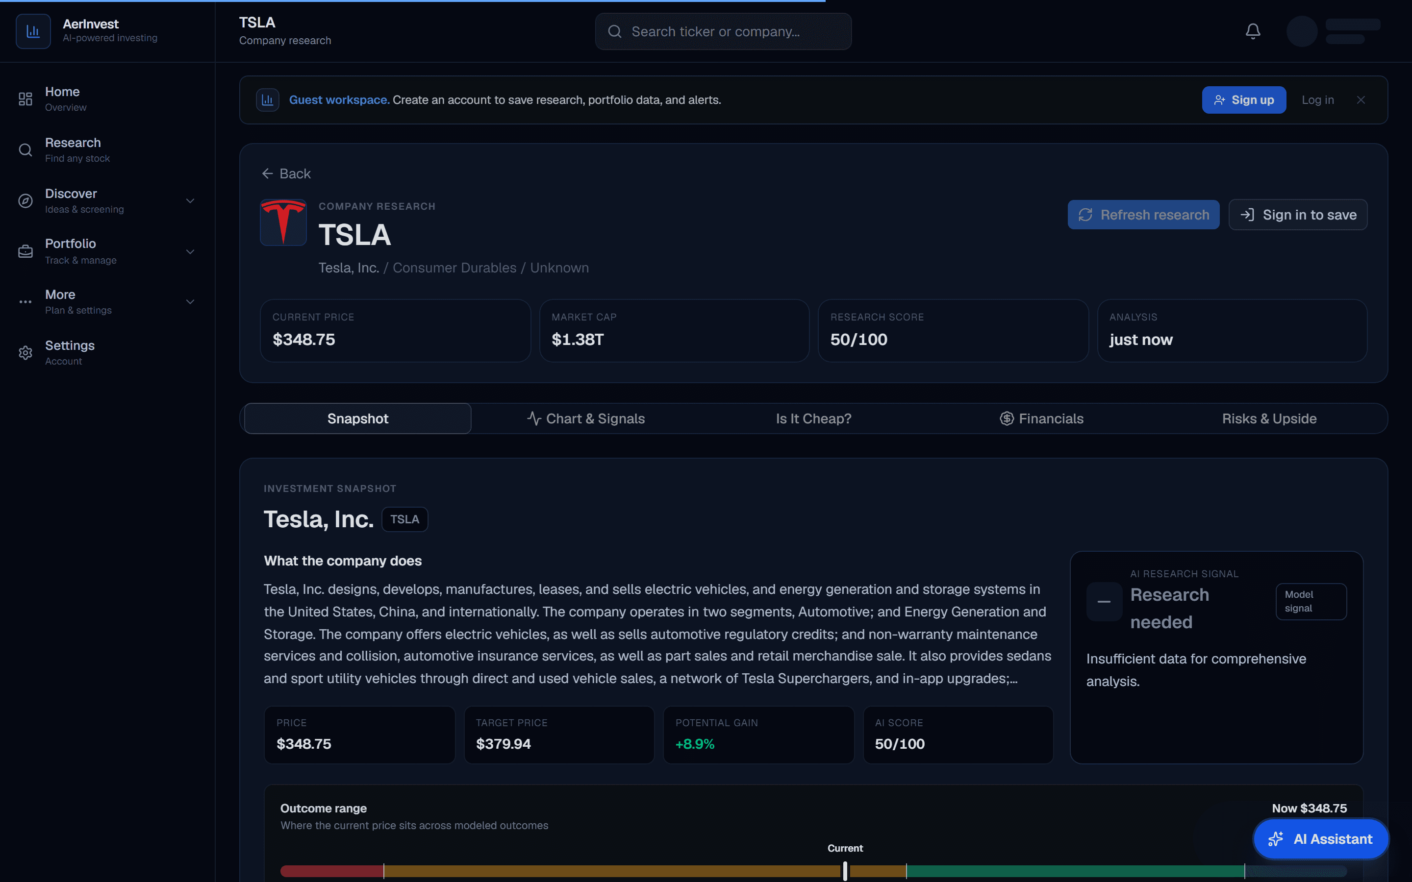Click the Analysis just now card
Viewport: 1412px width, 882px height.
pyautogui.click(x=1232, y=331)
